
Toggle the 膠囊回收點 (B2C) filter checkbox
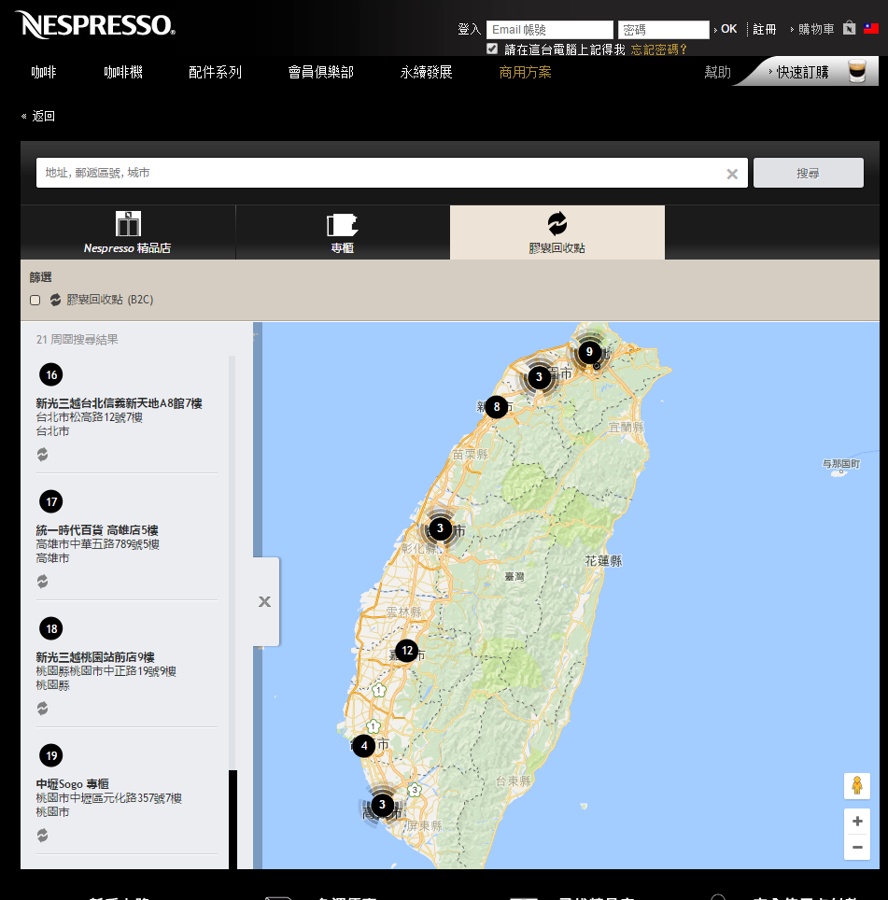click(x=35, y=301)
